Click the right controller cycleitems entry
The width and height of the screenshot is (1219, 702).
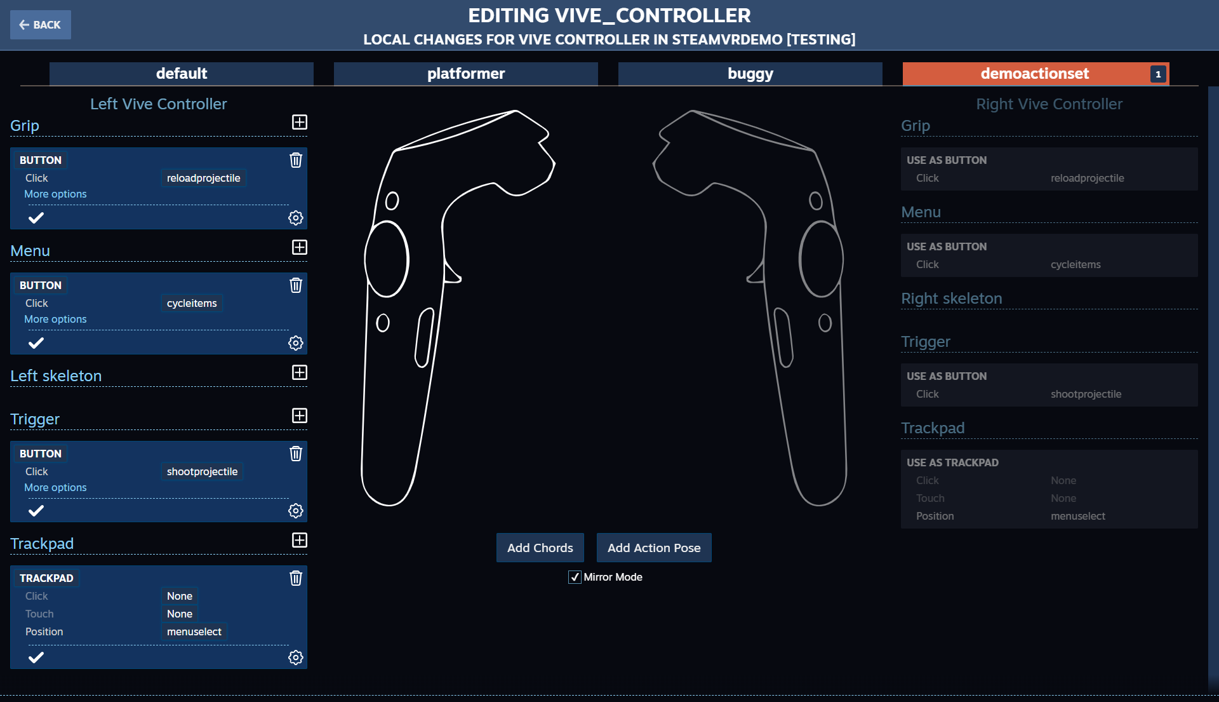tap(1076, 264)
